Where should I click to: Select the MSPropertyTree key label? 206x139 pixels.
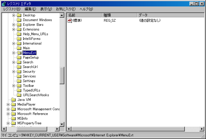coord(29,123)
